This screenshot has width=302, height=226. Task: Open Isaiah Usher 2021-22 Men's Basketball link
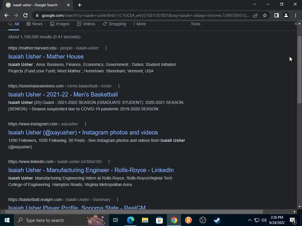click(63, 94)
